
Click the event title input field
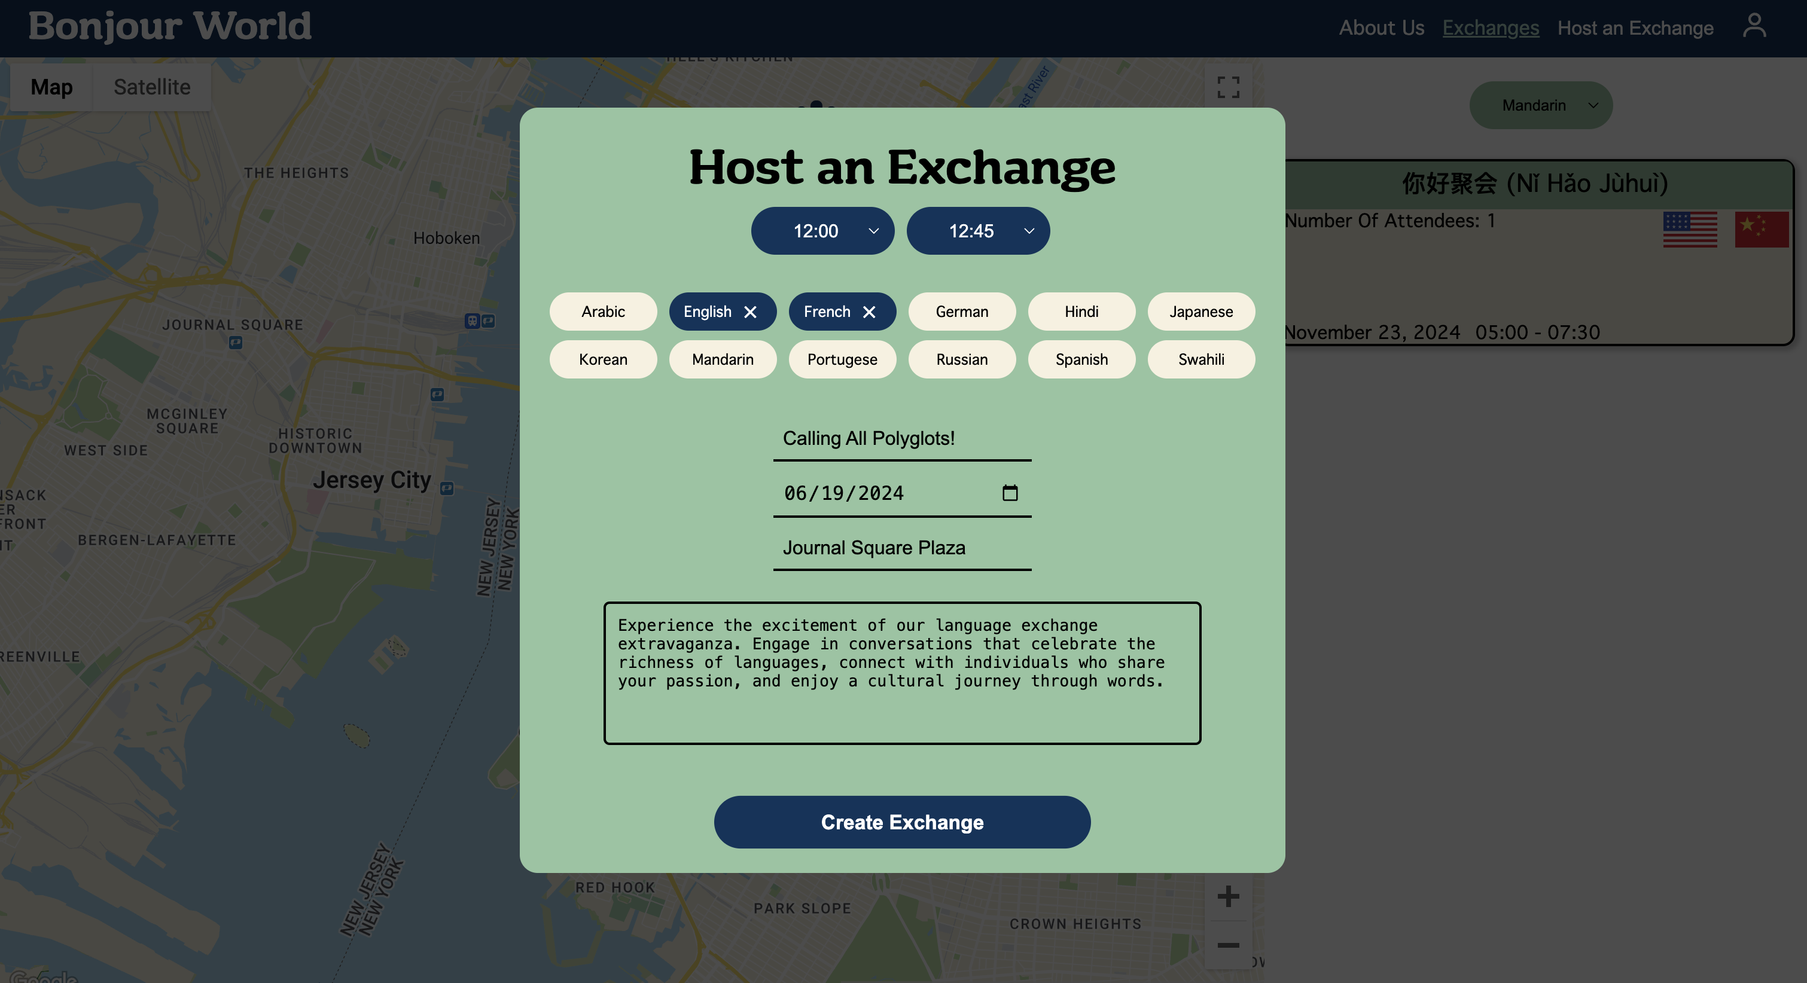[901, 437]
